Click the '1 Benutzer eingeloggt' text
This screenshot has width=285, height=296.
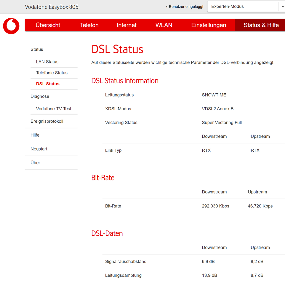pyautogui.click(x=185, y=7)
